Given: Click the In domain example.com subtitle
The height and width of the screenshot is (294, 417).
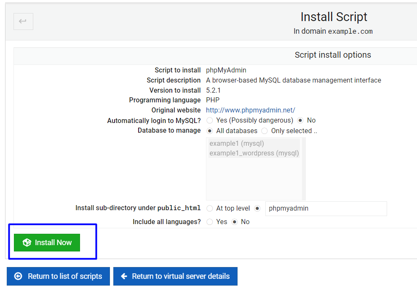Looking at the screenshot, I should (333, 31).
